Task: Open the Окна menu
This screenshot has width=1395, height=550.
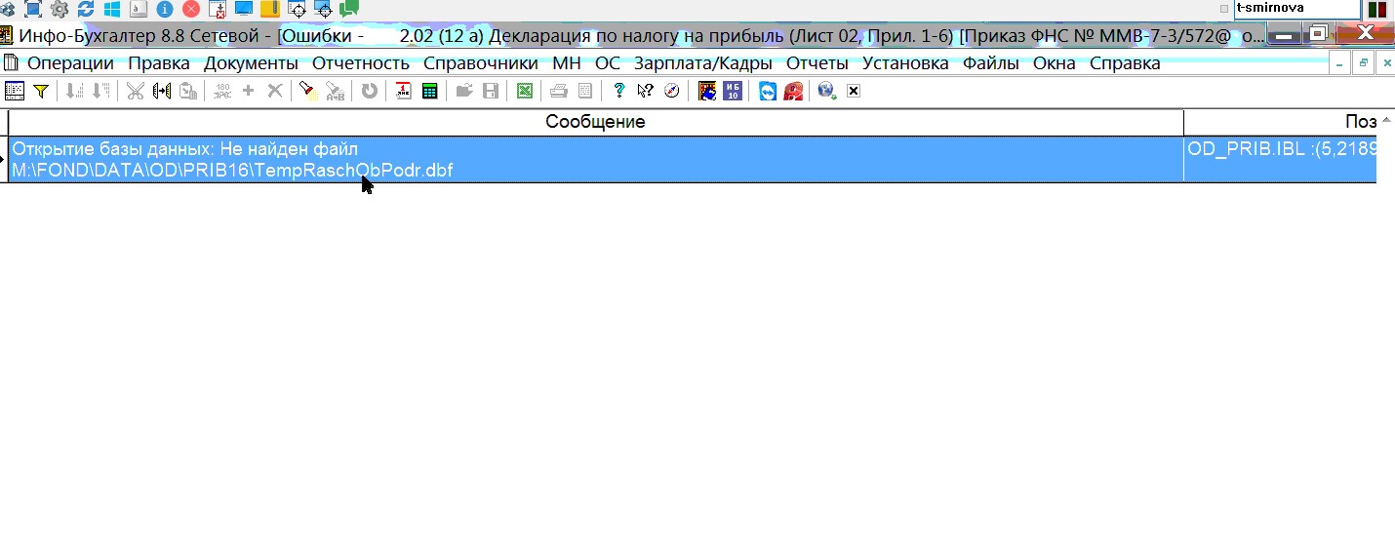Action: [1055, 63]
